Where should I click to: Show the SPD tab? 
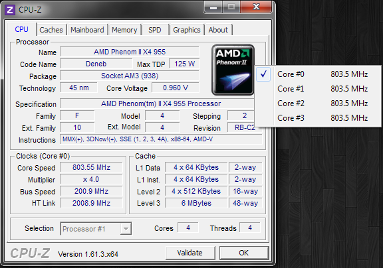[x=155, y=30]
